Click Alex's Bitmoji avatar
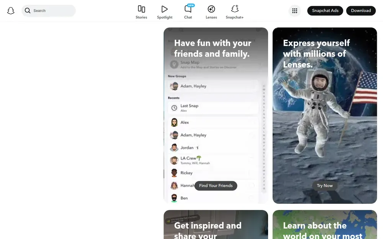 [x=174, y=122]
